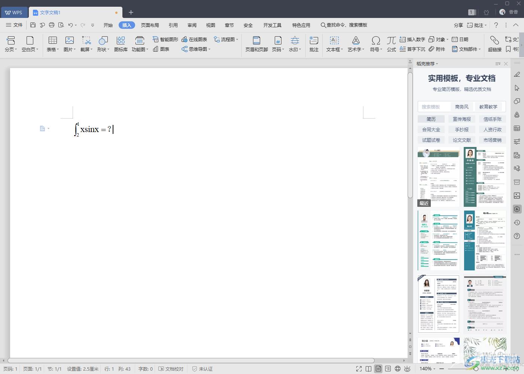Close the 稻壳推荐 side panel

click(506, 64)
